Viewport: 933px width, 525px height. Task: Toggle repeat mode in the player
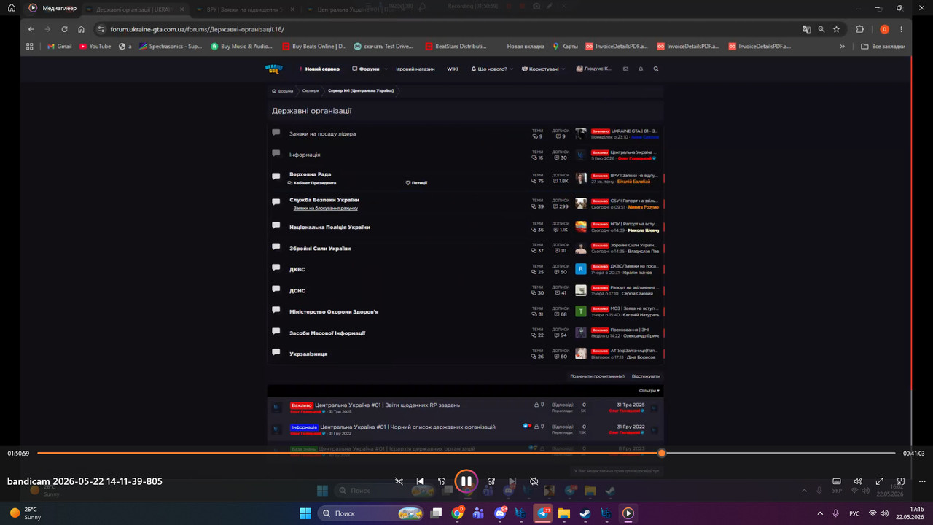[534, 481]
